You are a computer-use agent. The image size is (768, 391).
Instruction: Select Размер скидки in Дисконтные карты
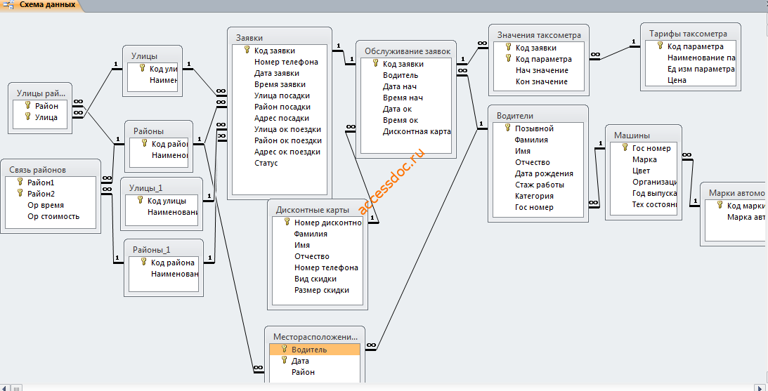(322, 290)
